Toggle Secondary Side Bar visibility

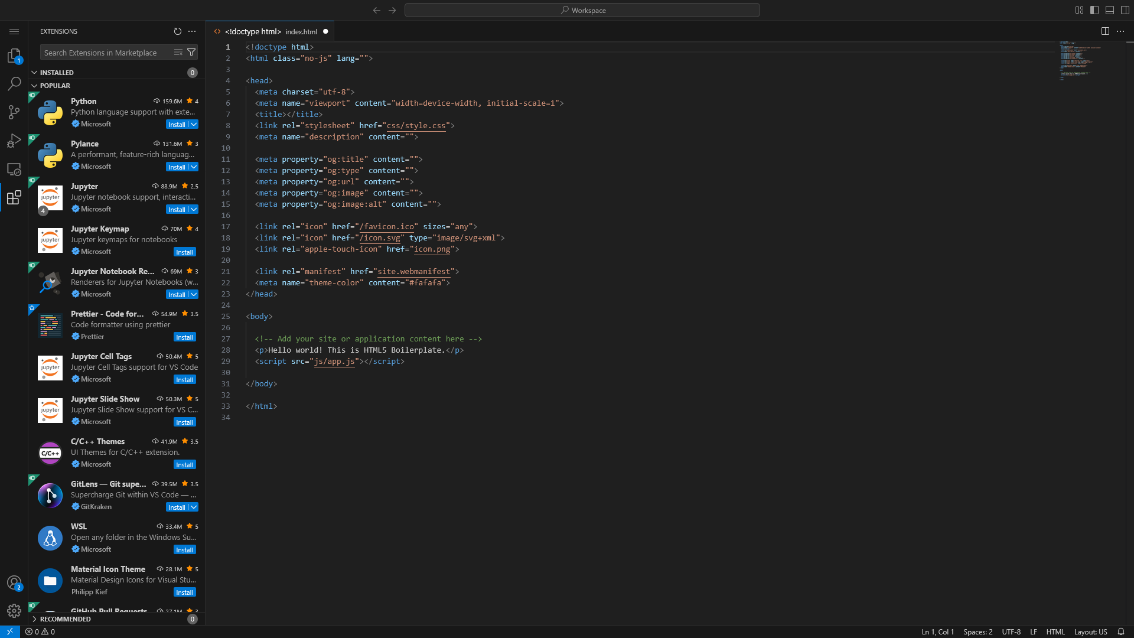(x=1125, y=10)
